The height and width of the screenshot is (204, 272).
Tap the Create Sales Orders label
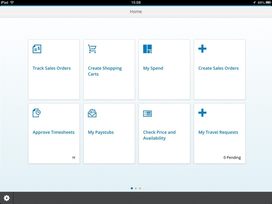pos(218,68)
